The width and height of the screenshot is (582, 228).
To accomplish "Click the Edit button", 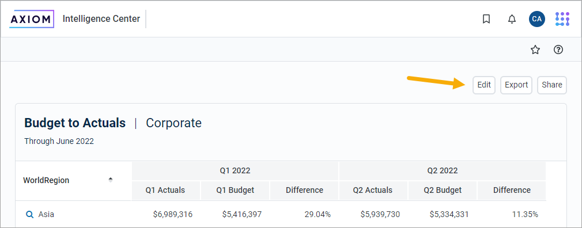I will click(484, 85).
